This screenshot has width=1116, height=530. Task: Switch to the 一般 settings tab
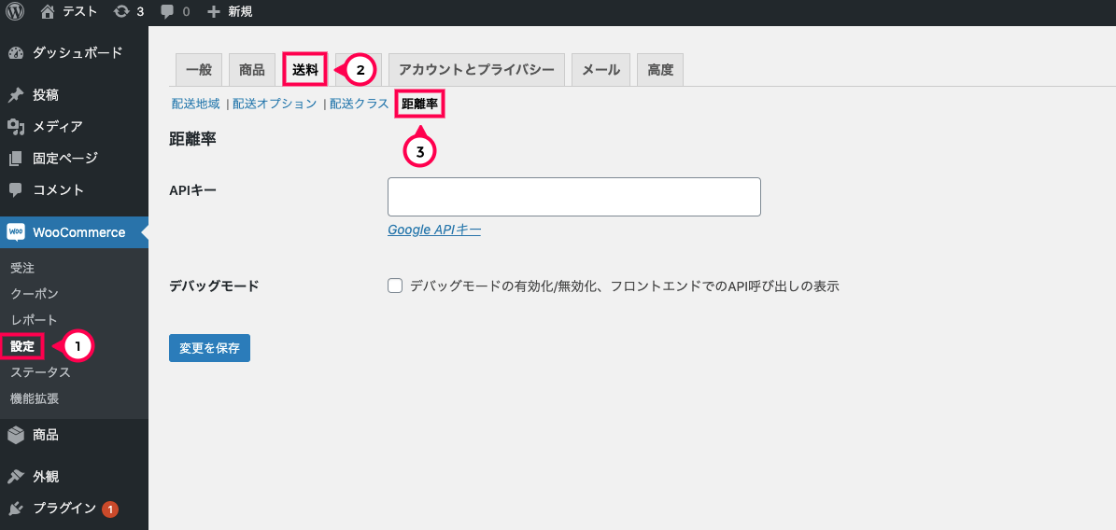click(198, 70)
